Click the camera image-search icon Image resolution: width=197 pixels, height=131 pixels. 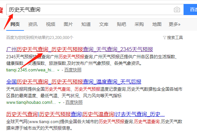177,9
